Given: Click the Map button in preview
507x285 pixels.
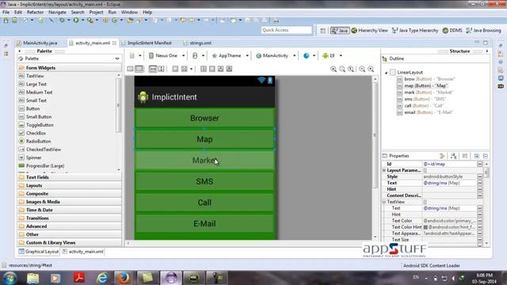Looking at the screenshot, I should [204, 139].
